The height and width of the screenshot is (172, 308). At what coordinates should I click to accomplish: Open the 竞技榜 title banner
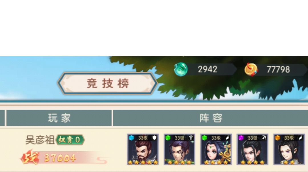(x=107, y=83)
